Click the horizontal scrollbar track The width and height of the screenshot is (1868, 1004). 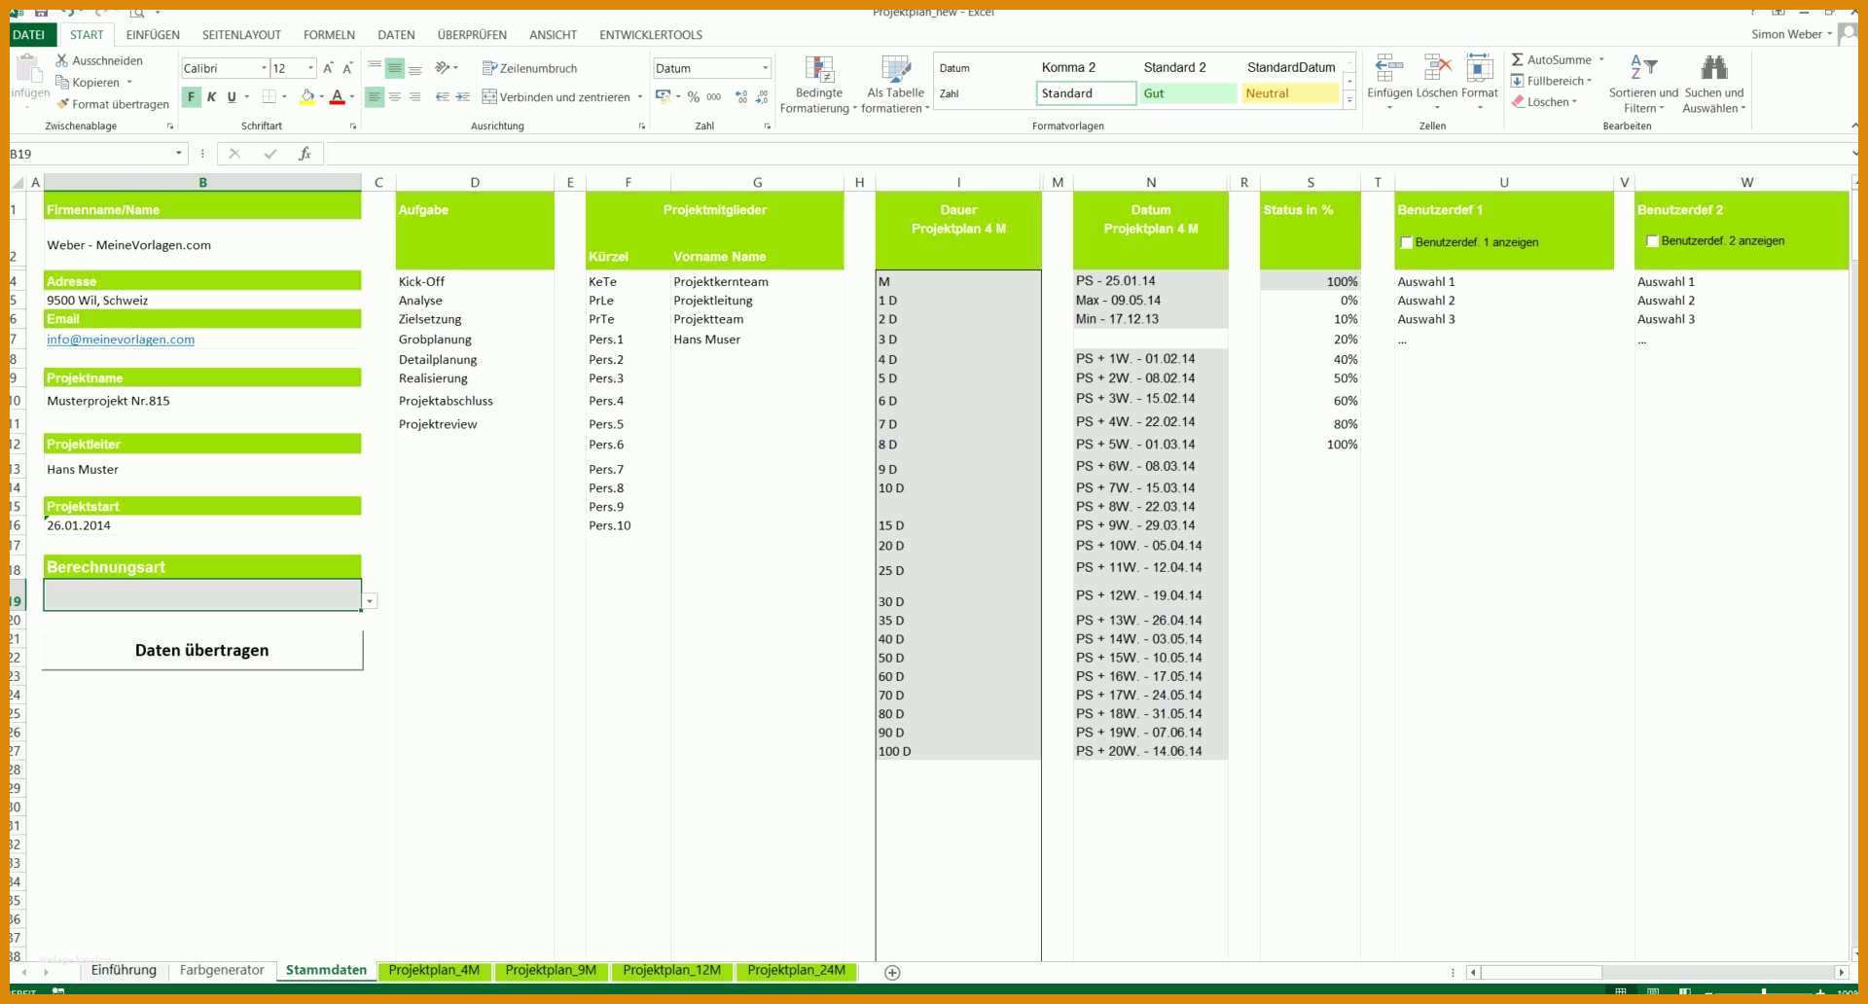(x=1717, y=972)
